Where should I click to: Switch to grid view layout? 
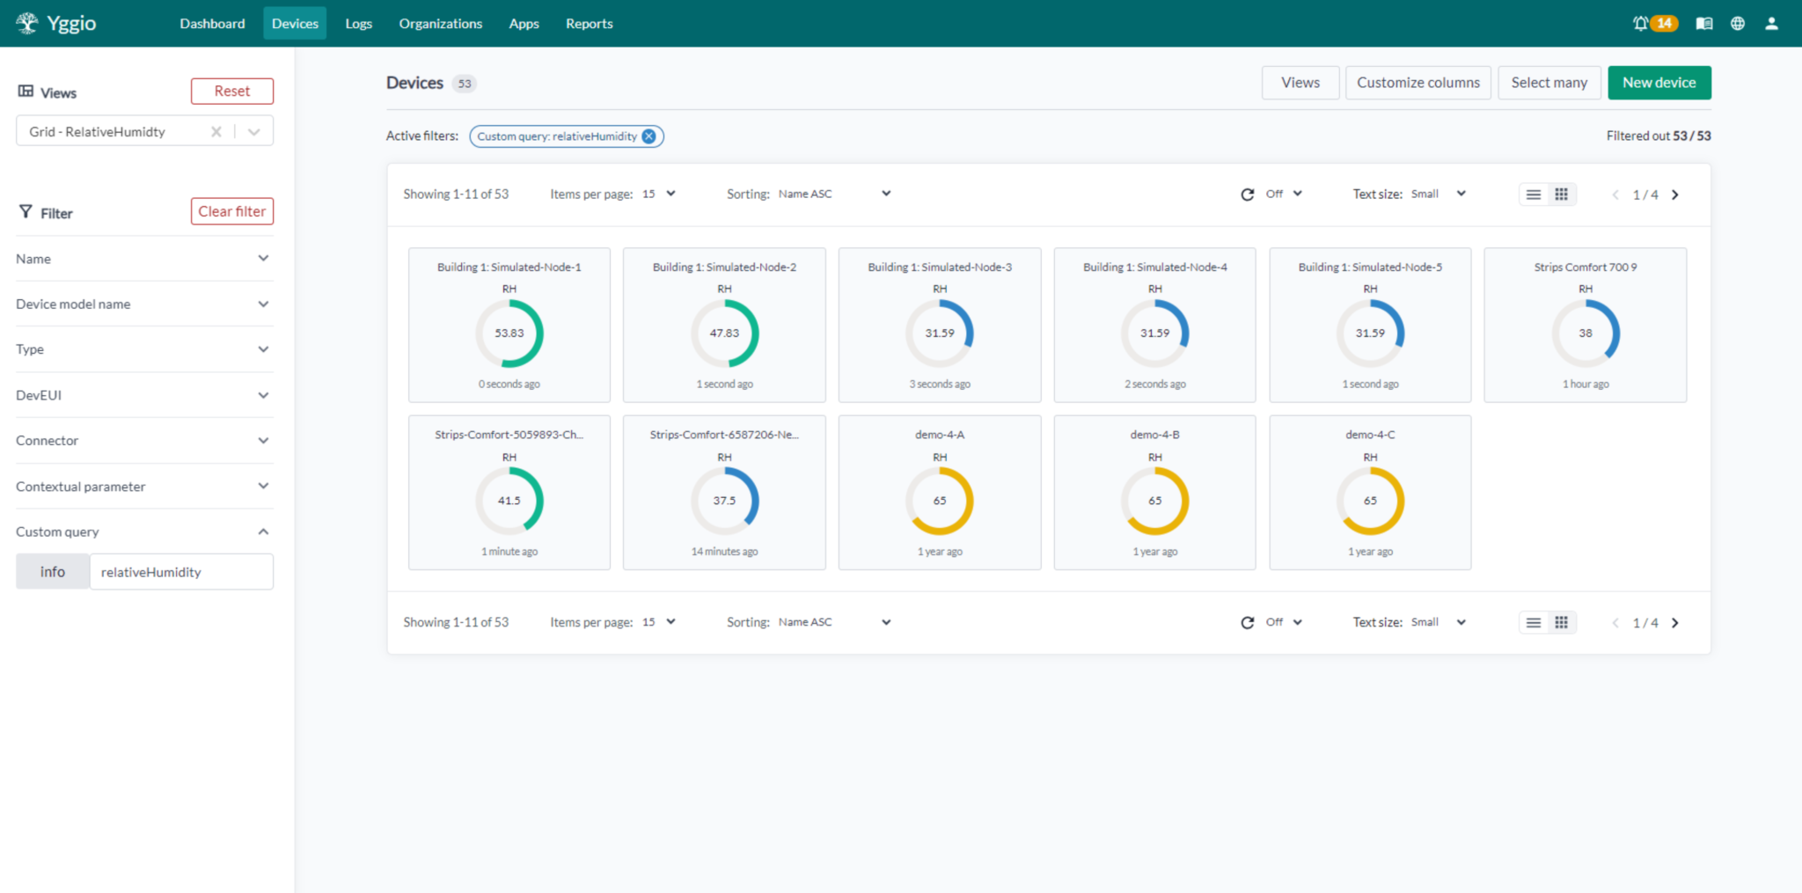pyautogui.click(x=1562, y=194)
